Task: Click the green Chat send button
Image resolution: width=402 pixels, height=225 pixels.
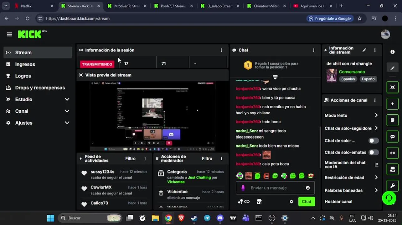Action: [307, 202]
